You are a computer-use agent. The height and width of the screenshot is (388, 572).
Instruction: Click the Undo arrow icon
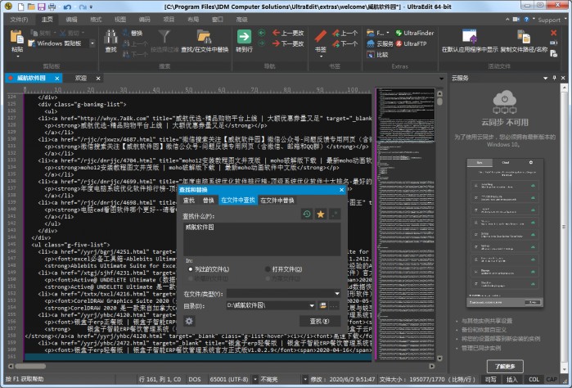coord(67,7)
